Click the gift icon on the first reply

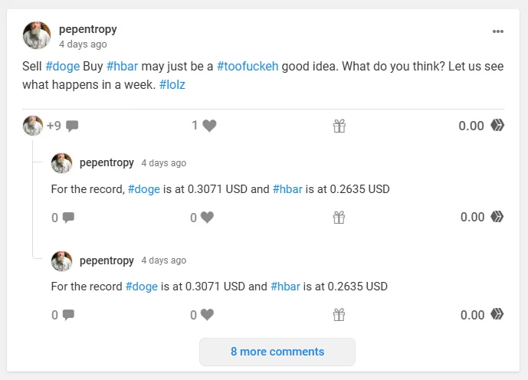(x=339, y=218)
